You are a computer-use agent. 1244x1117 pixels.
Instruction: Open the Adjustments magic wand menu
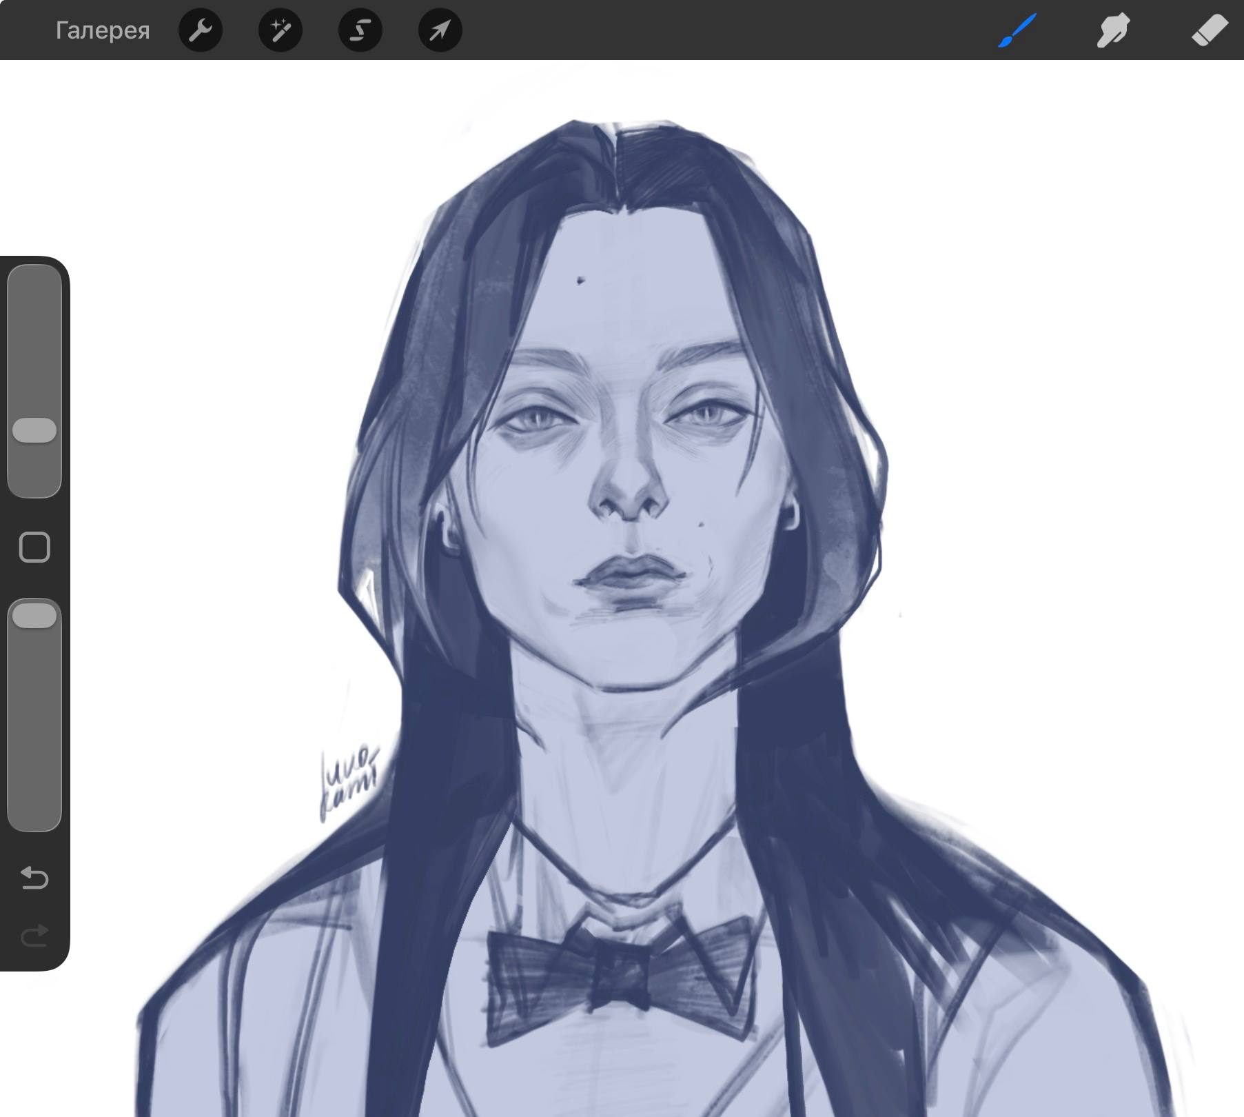click(x=281, y=30)
